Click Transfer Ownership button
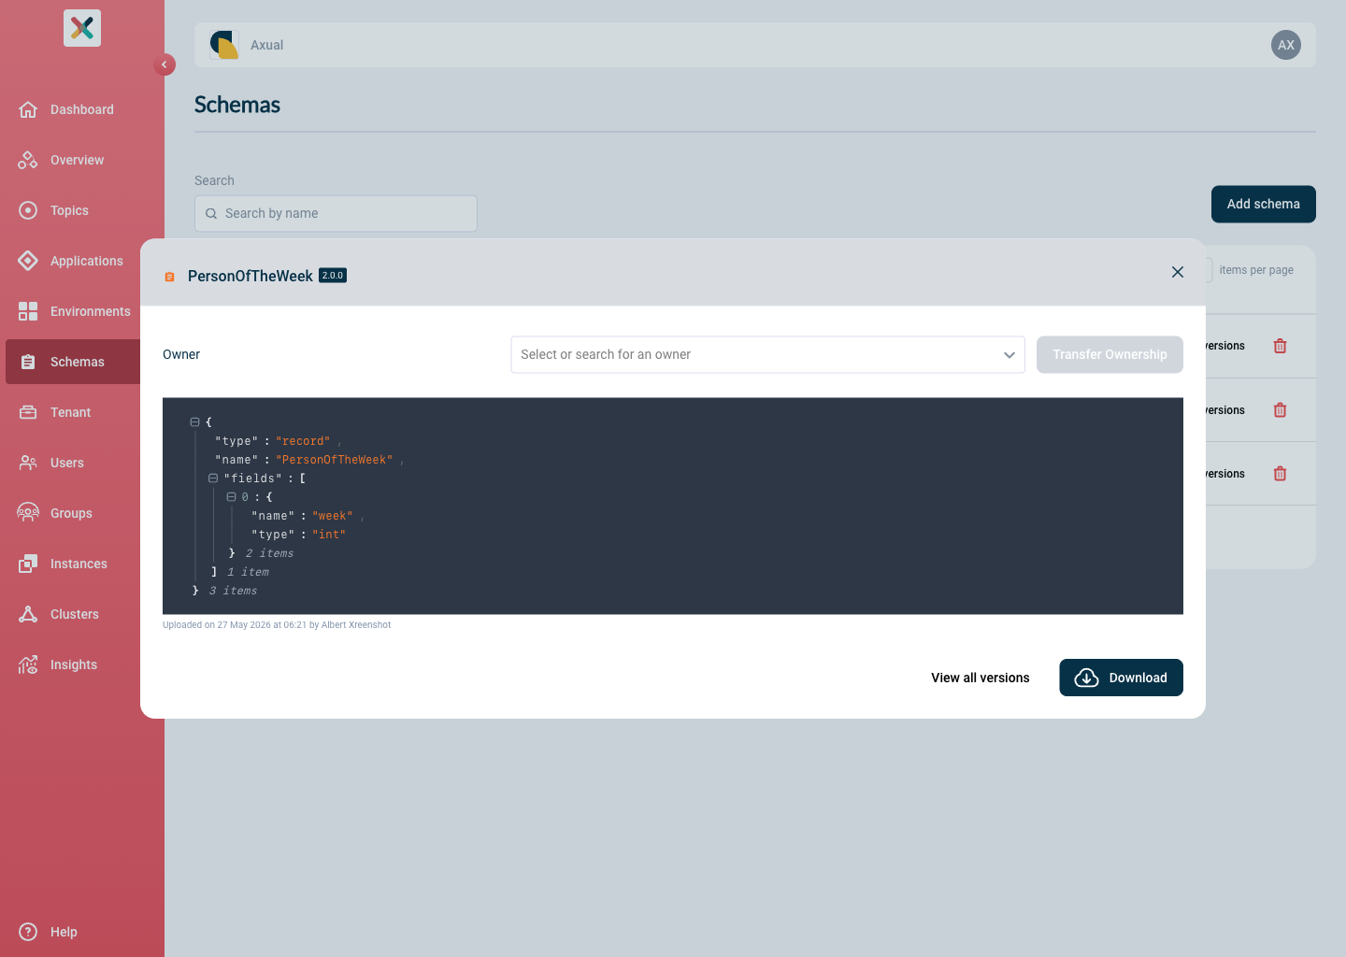1346x957 pixels. tap(1110, 354)
